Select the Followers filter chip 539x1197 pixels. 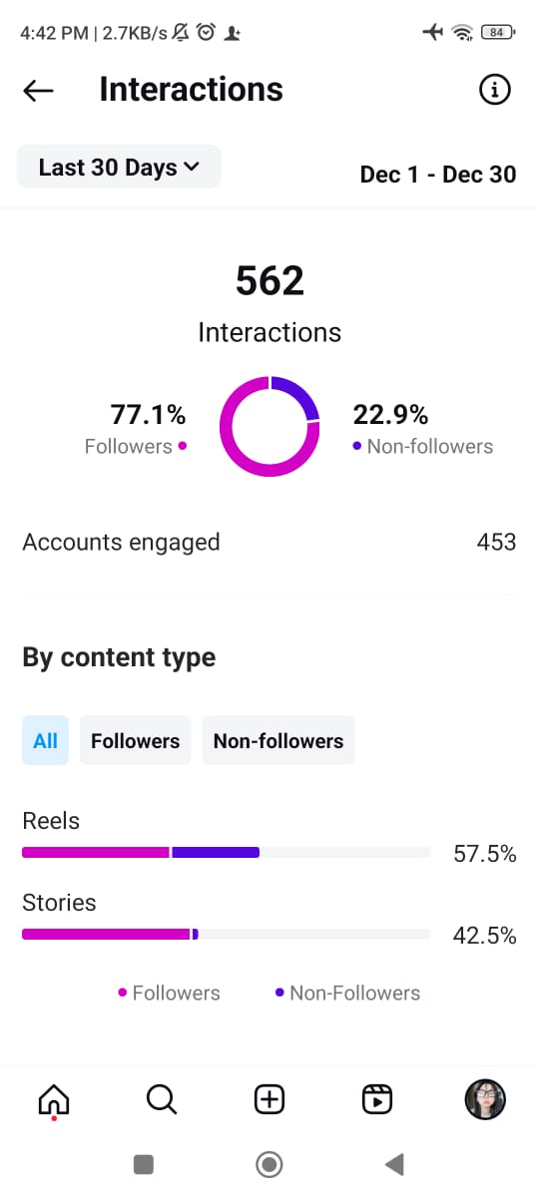coord(135,740)
